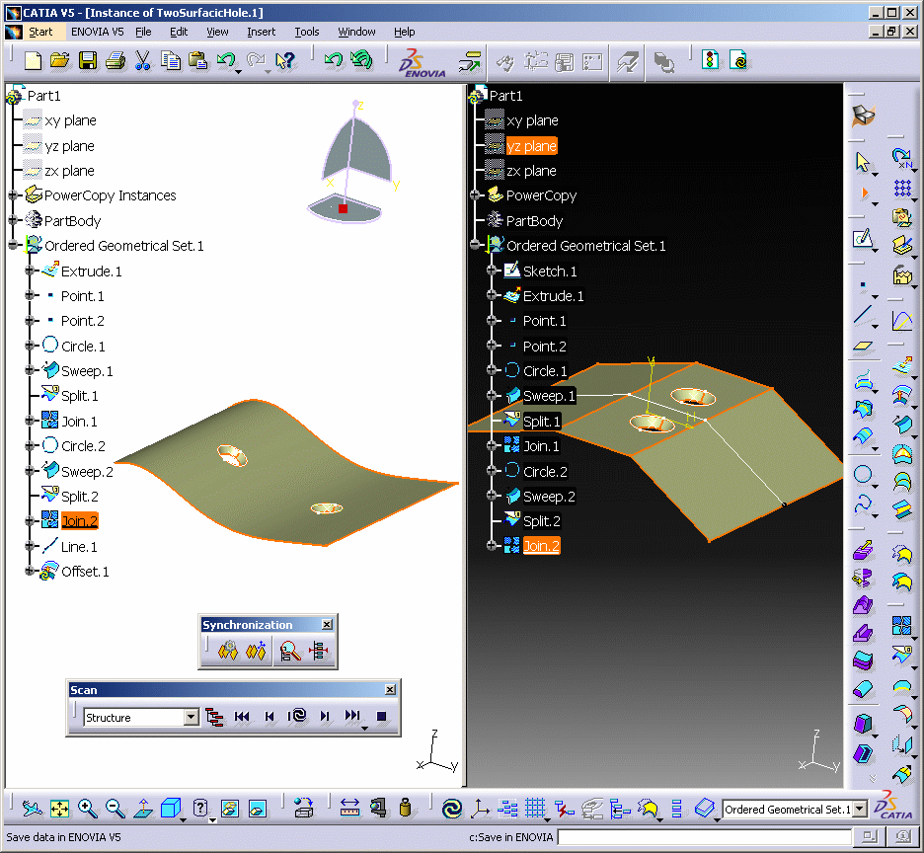Click the Fit All In view icon
Screen dimensions: 924x853
point(59,809)
